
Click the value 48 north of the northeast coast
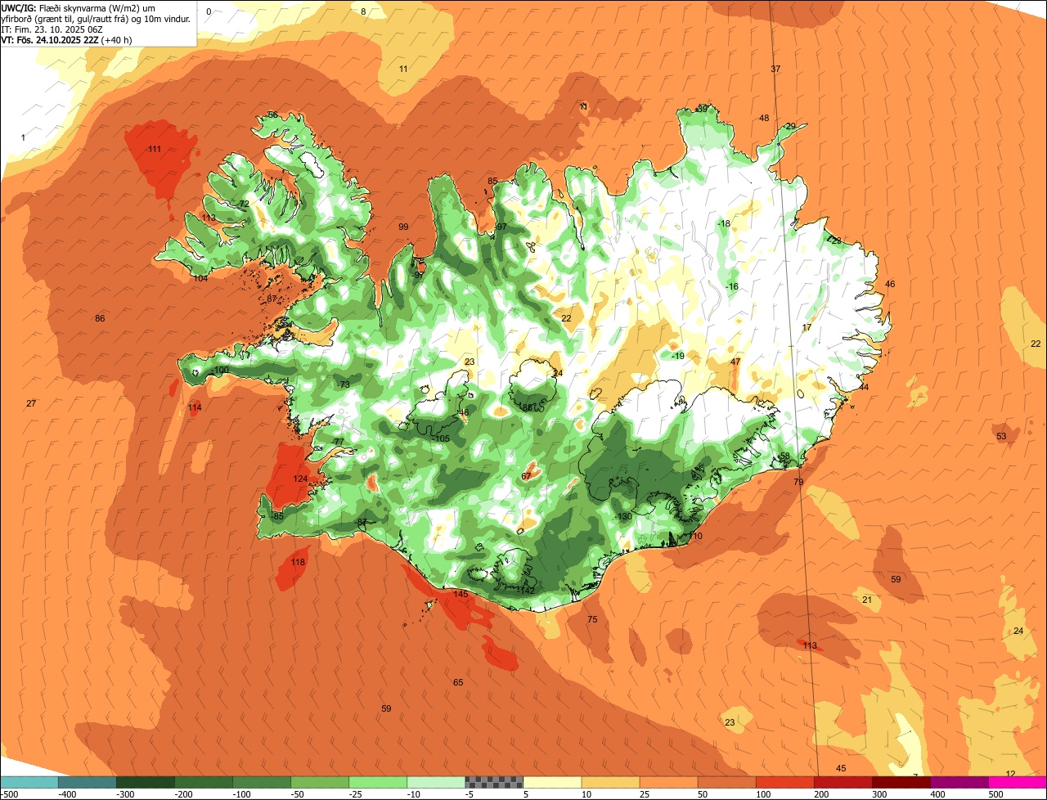(764, 118)
